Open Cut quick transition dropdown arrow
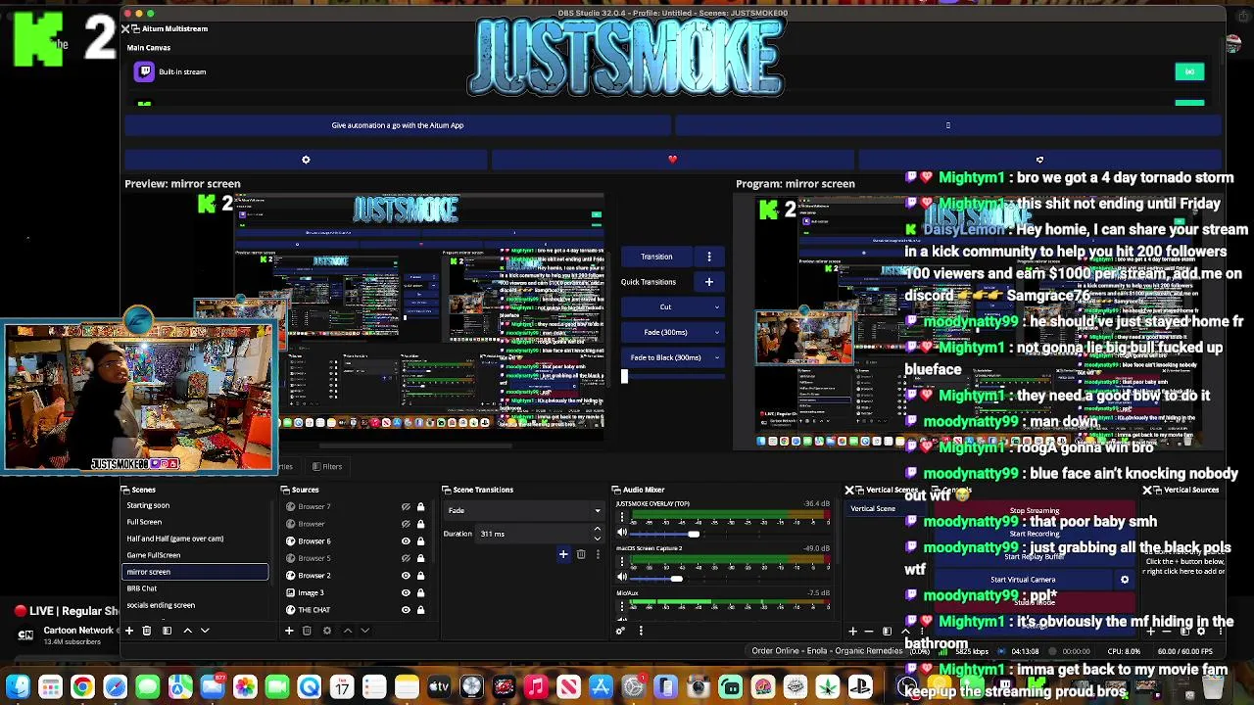 pyautogui.click(x=716, y=307)
